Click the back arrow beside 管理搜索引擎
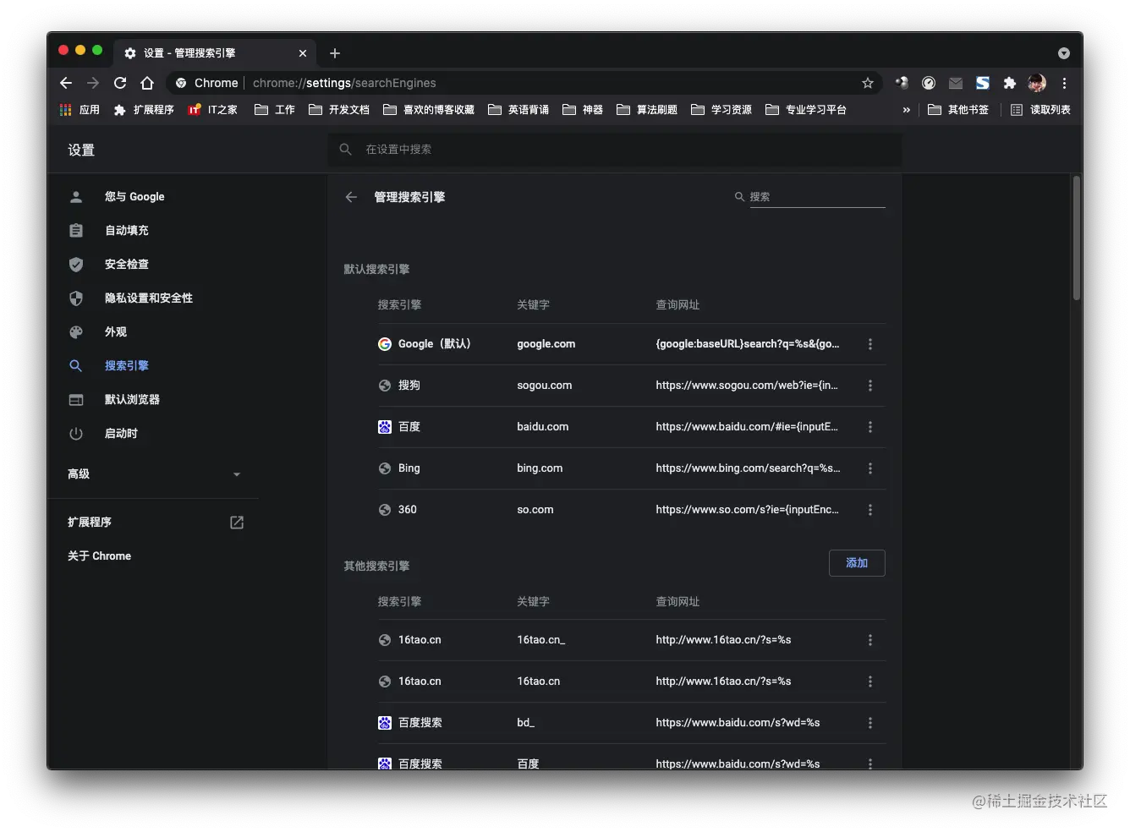 coord(351,197)
